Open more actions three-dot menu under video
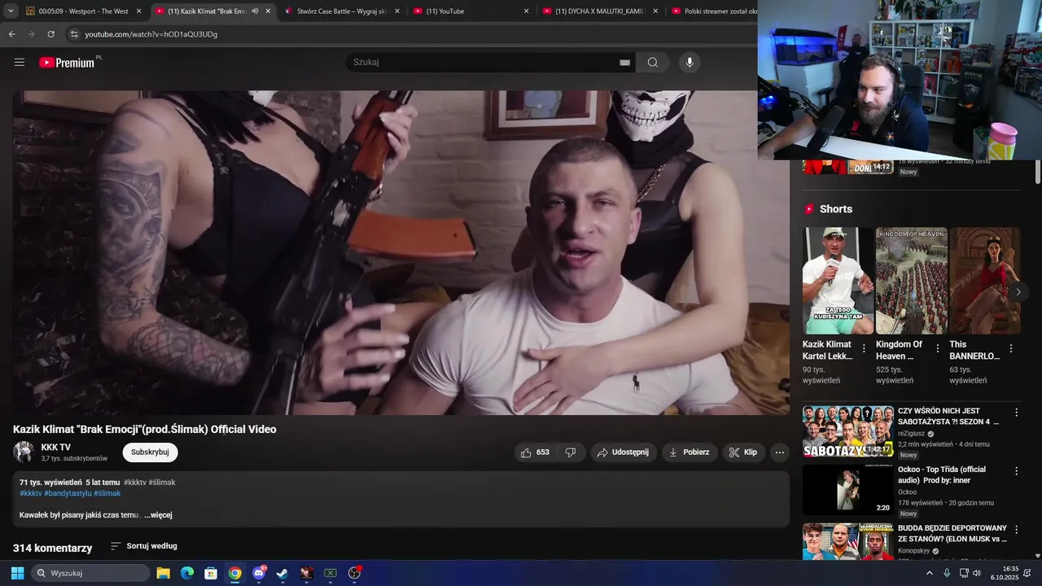The height and width of the screenshot is (586, 1042). point(780,453)
